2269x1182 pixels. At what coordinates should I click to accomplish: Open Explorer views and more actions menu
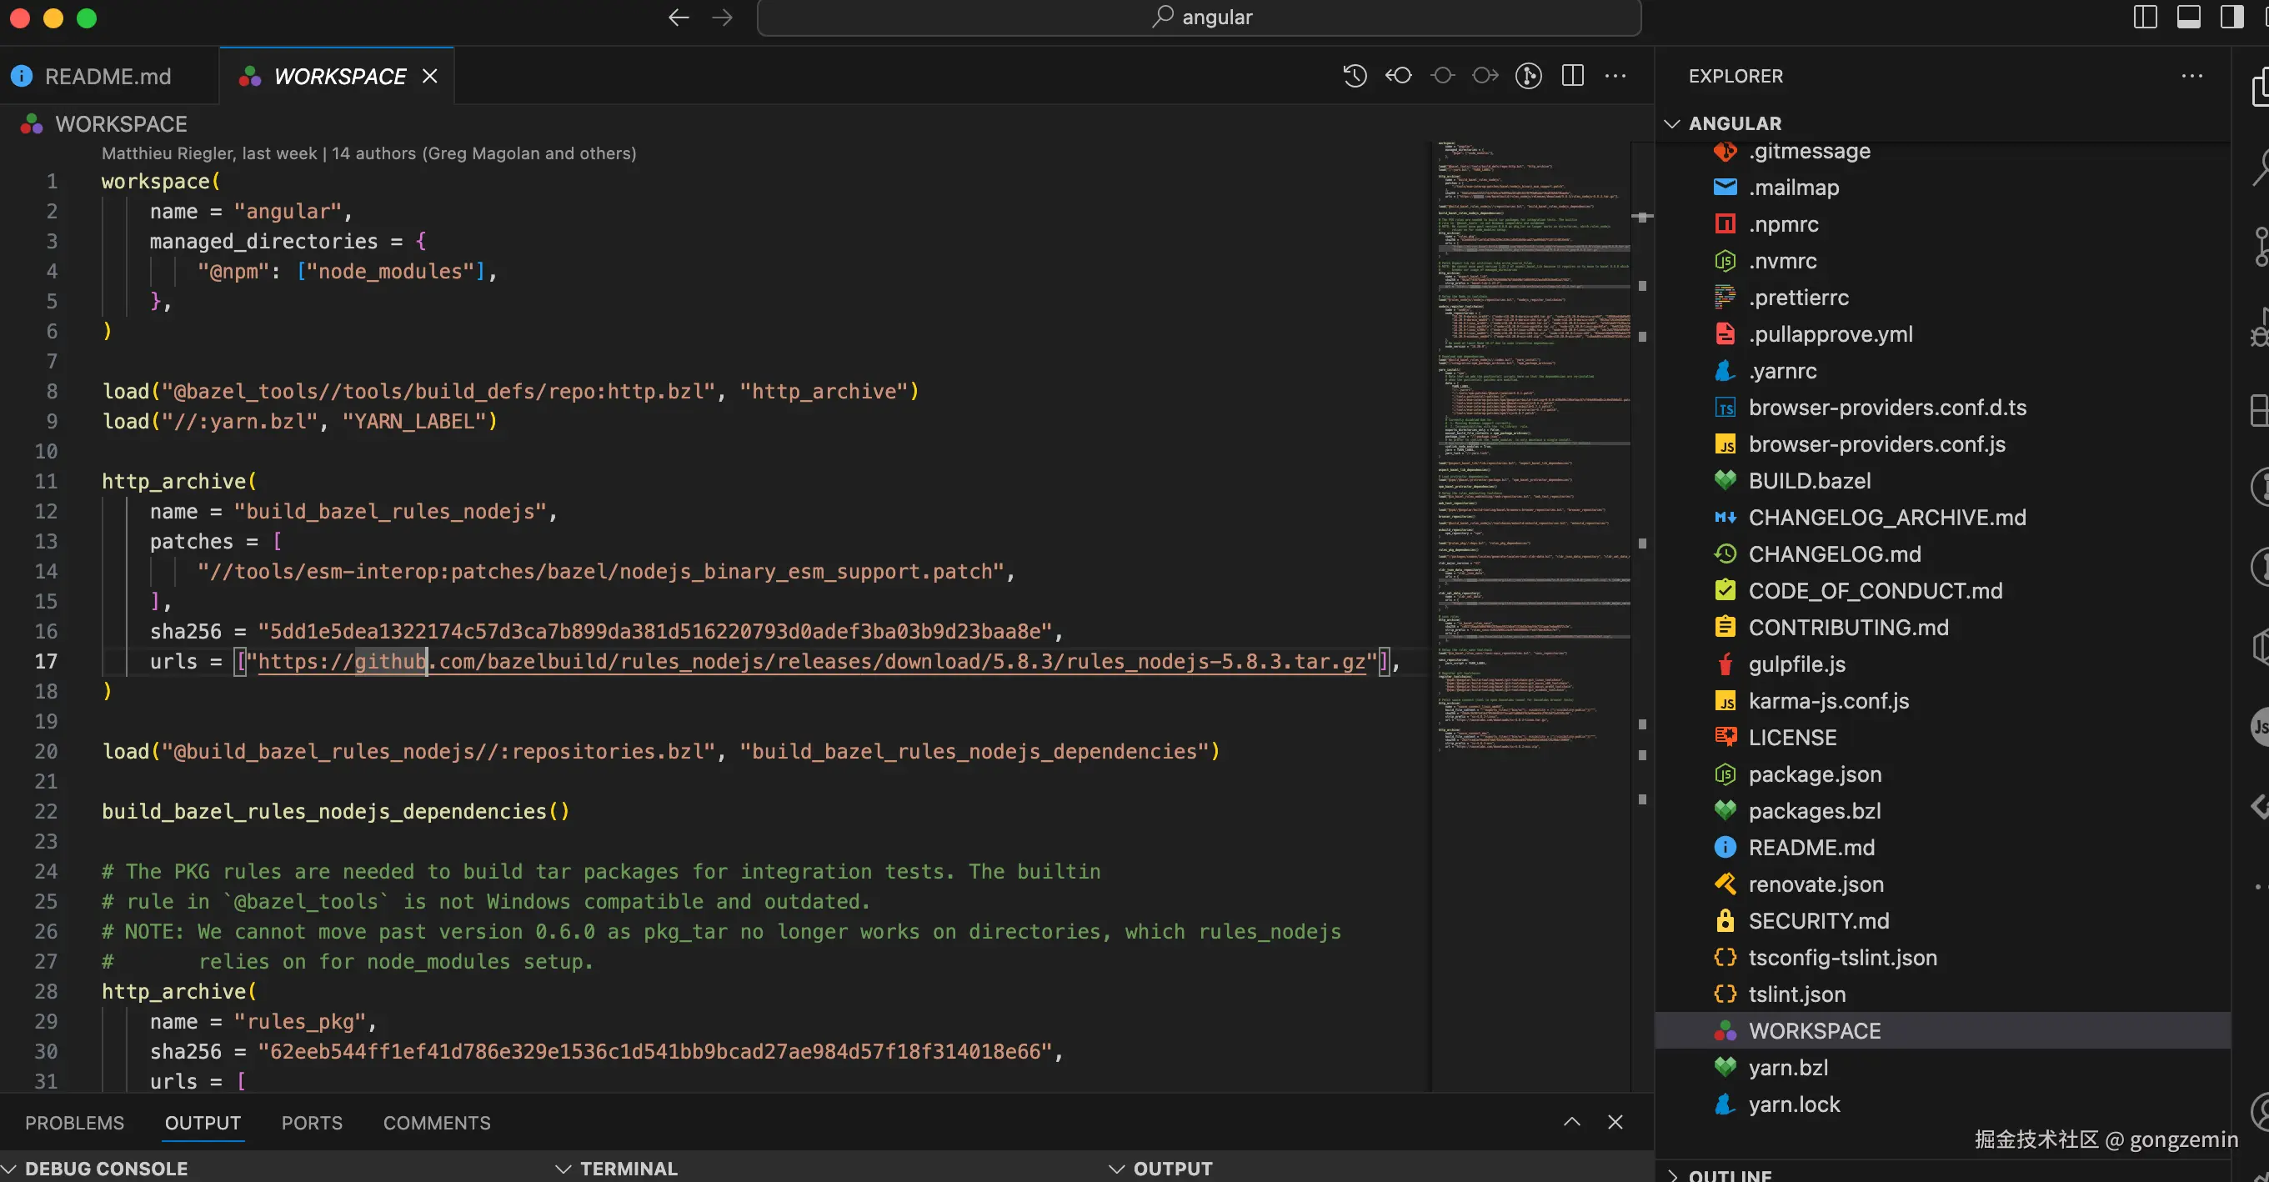(2191, 76)
